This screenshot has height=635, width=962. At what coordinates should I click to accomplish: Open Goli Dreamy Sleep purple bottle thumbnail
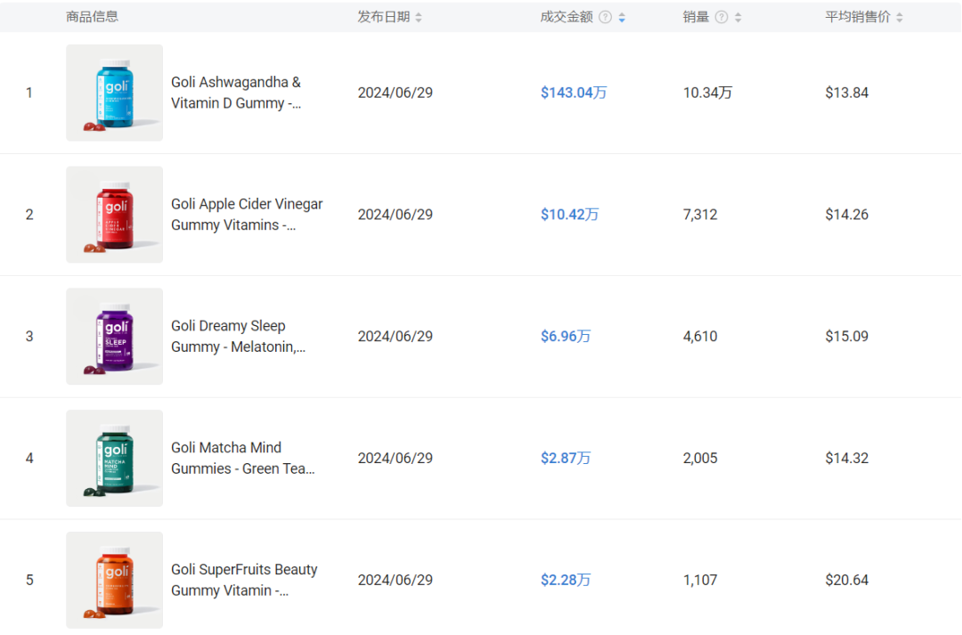tap(115, 337)
